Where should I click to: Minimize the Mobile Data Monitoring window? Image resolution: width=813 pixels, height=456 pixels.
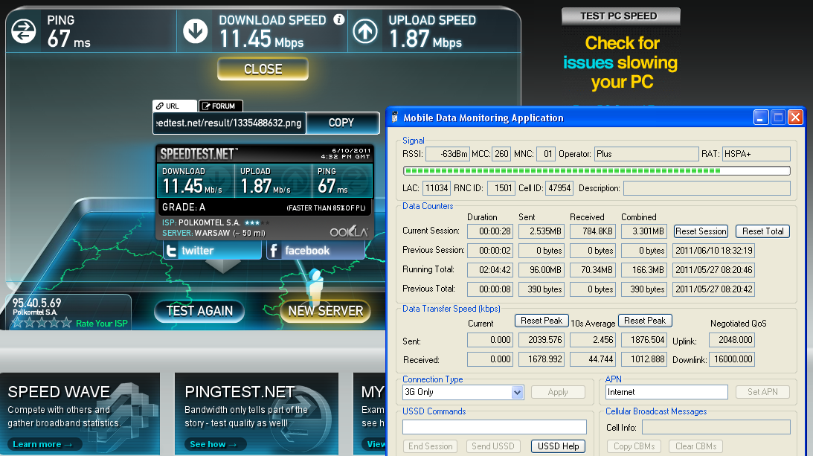(x=761, y=118)
